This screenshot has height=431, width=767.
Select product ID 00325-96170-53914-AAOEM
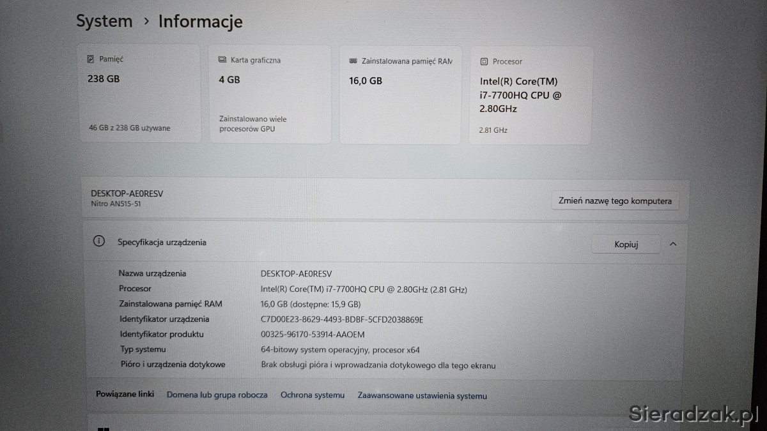point(313,335)
